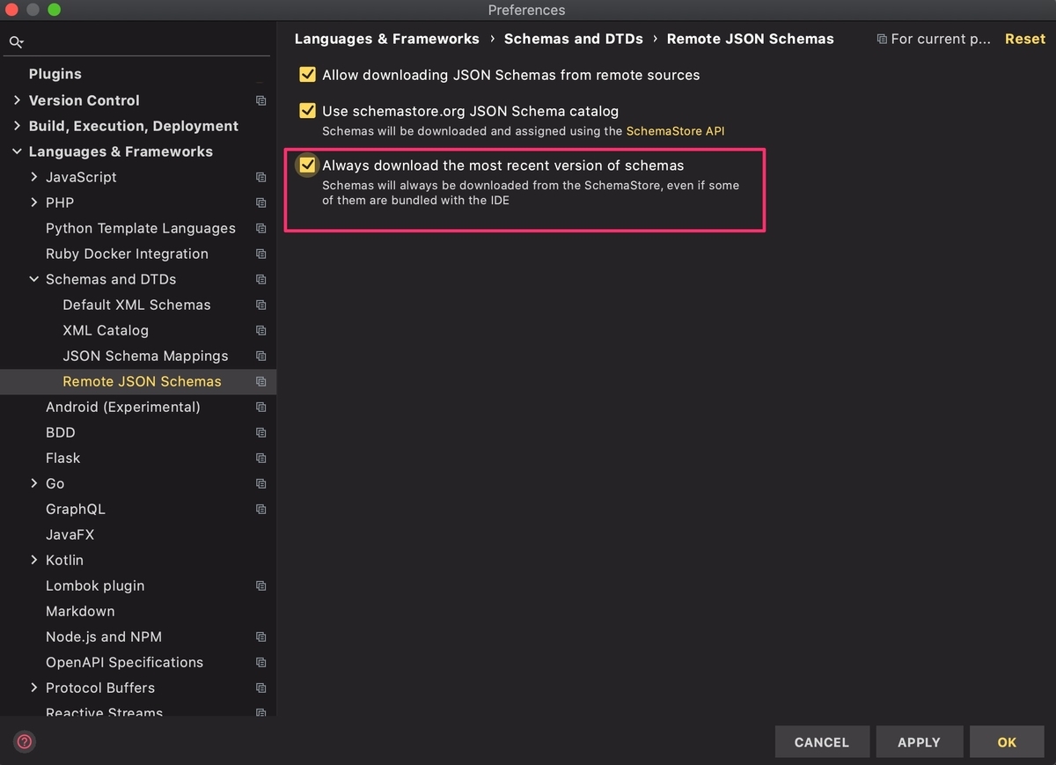Open the SchemaStore API link

(676, 131)
